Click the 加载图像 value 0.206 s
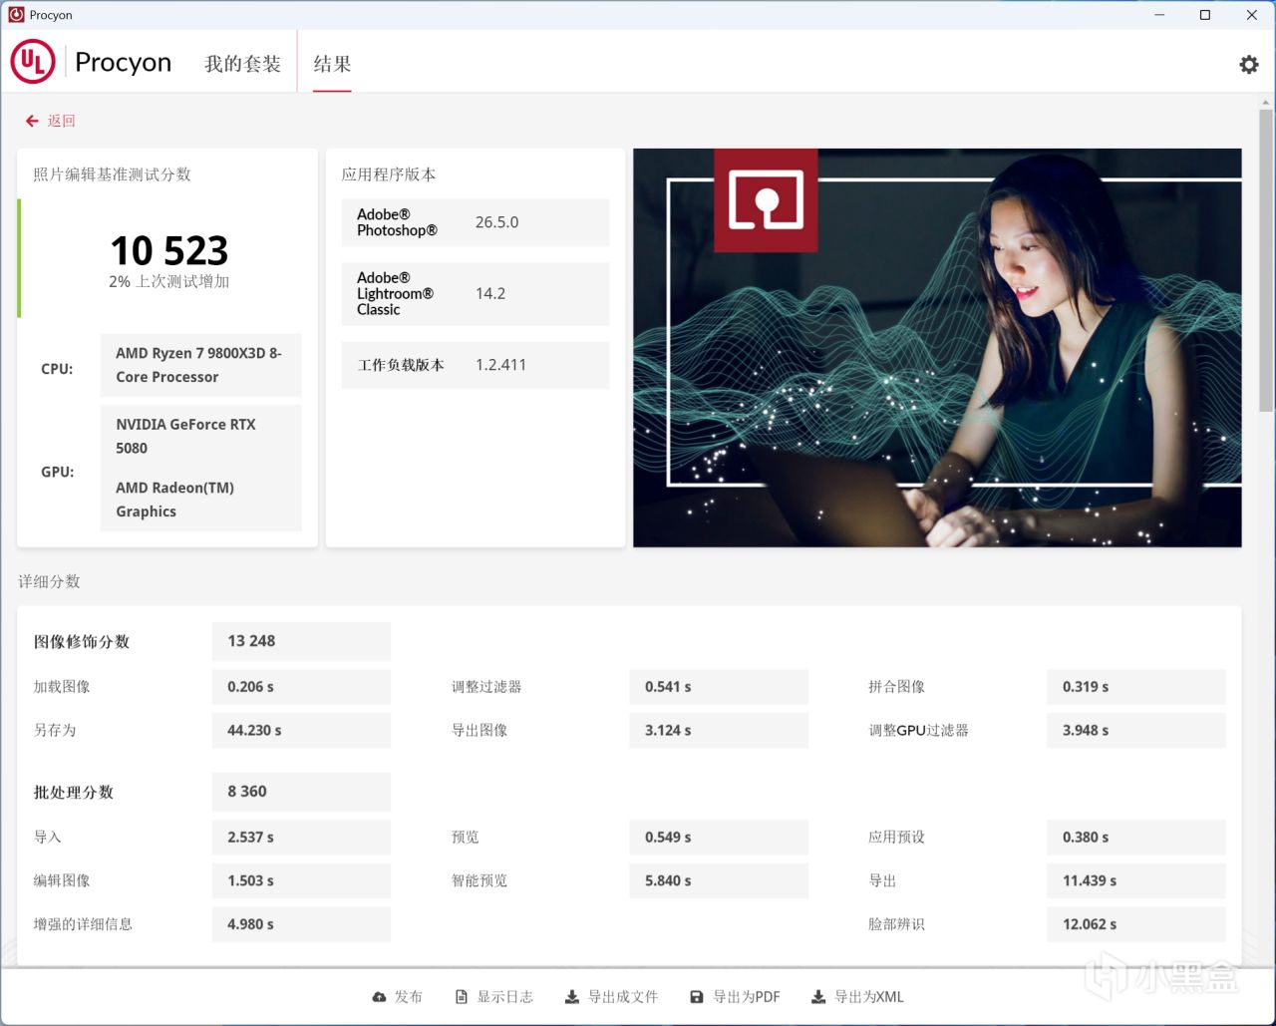 coord(301,687)
